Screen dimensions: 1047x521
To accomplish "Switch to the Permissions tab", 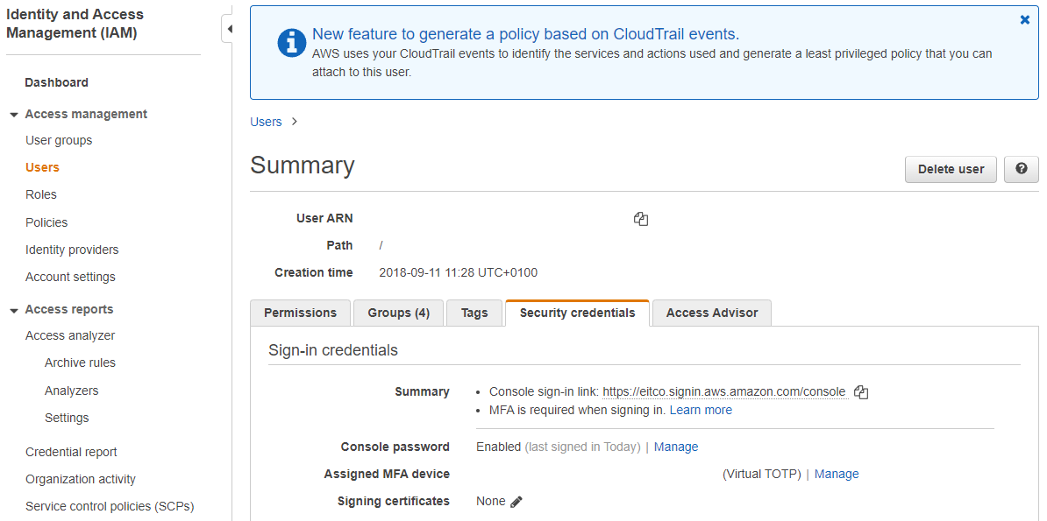I will coord(300,313).
